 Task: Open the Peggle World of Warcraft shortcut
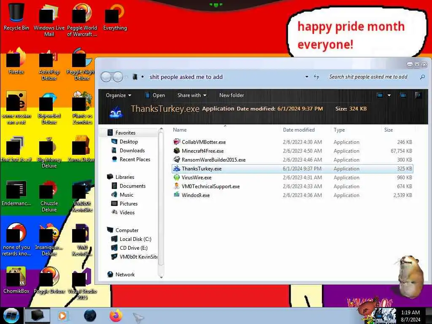click(82, 20)
